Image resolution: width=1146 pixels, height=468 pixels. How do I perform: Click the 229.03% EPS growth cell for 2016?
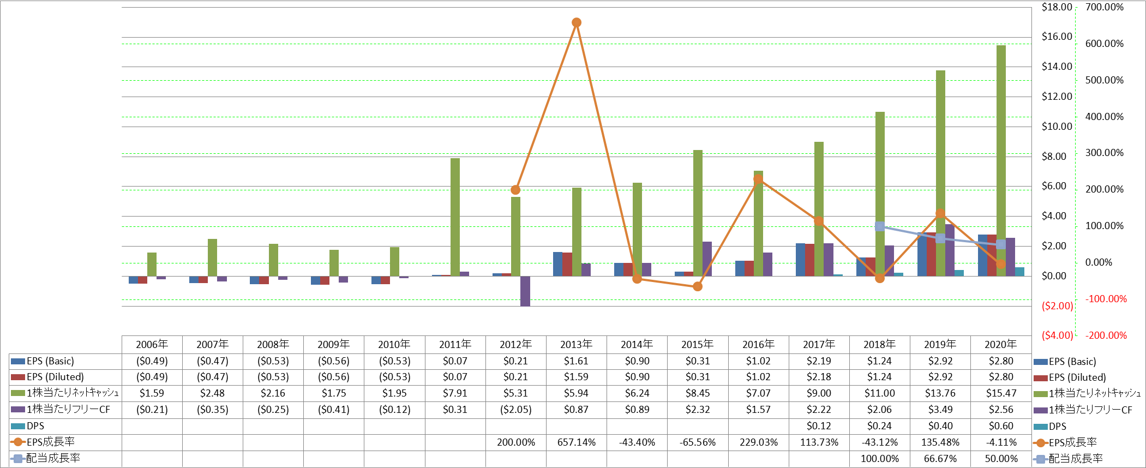tap(758, 442)
